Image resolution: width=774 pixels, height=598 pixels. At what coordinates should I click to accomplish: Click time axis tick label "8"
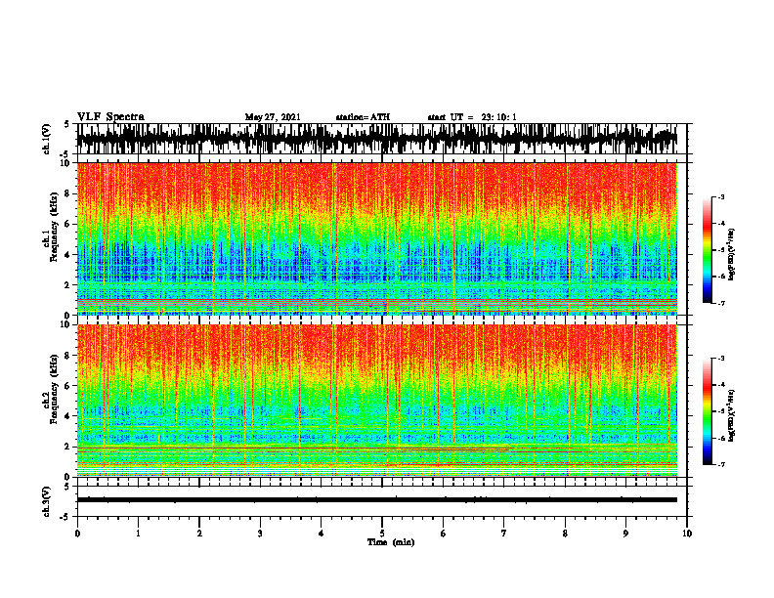click(565, 534)
